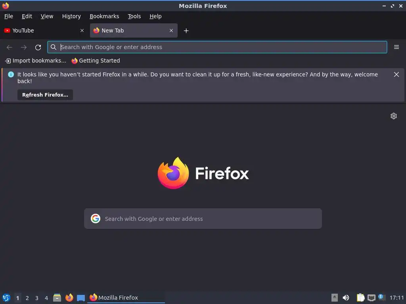Image resolution: width=406 pixels, height=304 pixels.
Task: Open volume control in system tray
Action: pos(346,298)
